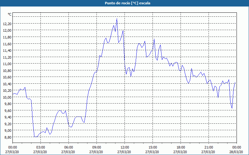Select the 06:00 time label

(x=68, y=148)
